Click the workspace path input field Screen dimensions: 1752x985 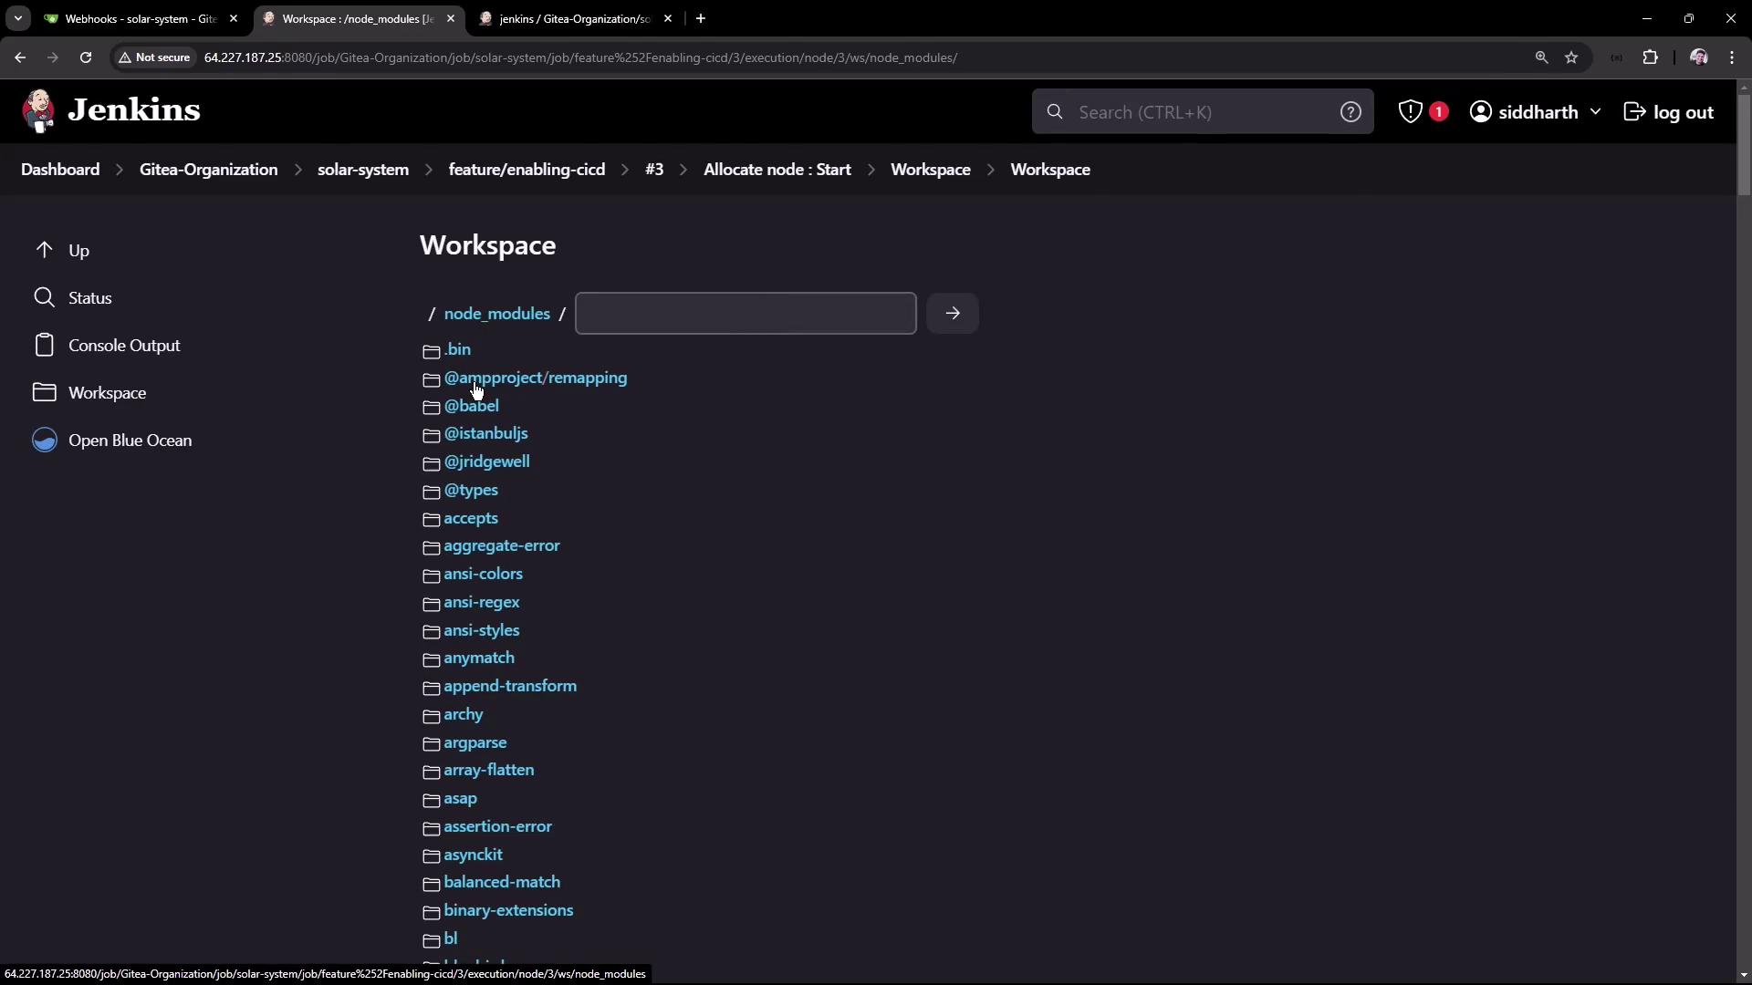(x=746, y=313)
